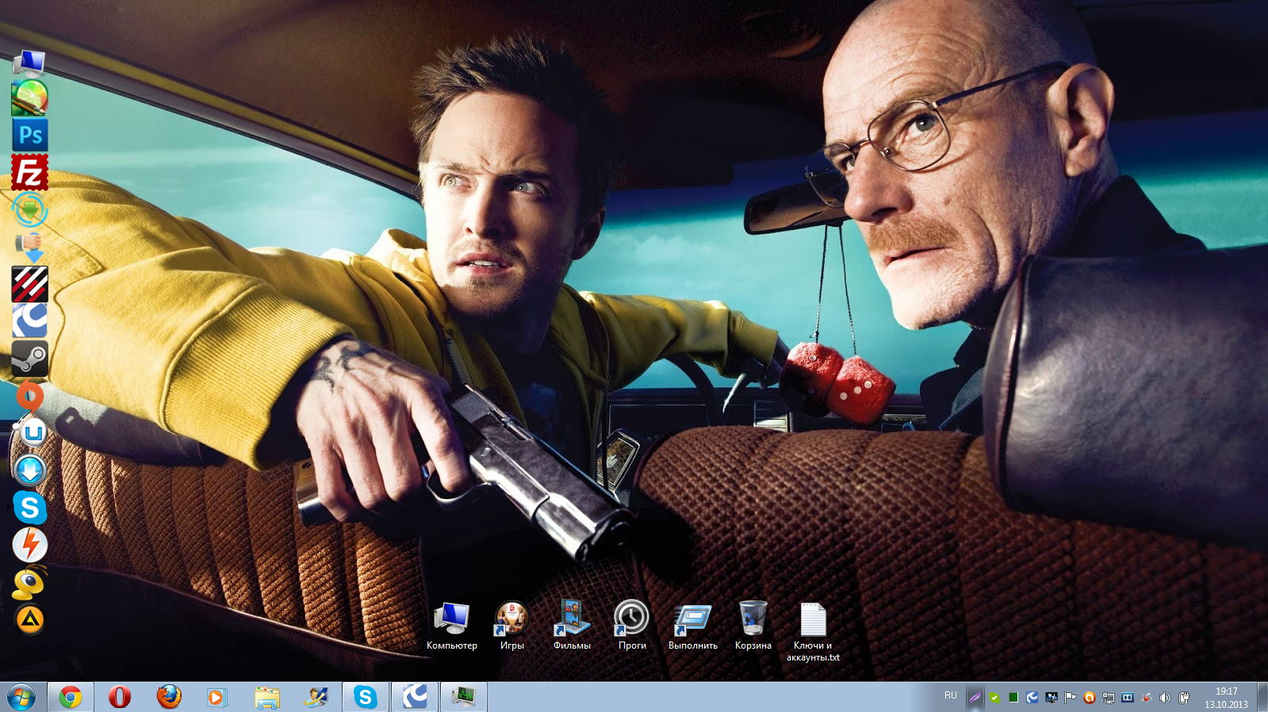
Task: Open the green square tray icon
Action: (1013, 698)
